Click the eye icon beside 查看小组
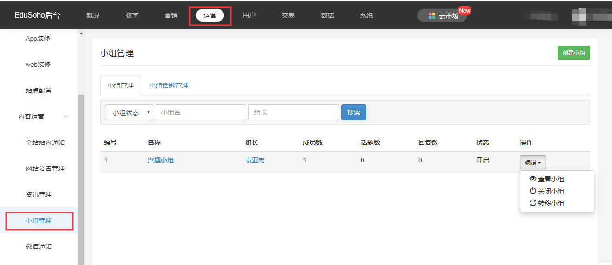The height and width of the screenshot is (265, 612). point(533,179)
